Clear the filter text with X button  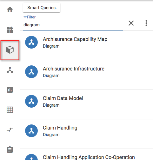pyautogui.click(x=131, y=23)
